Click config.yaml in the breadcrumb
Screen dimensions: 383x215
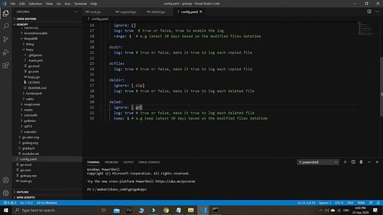tap(100, 19)
